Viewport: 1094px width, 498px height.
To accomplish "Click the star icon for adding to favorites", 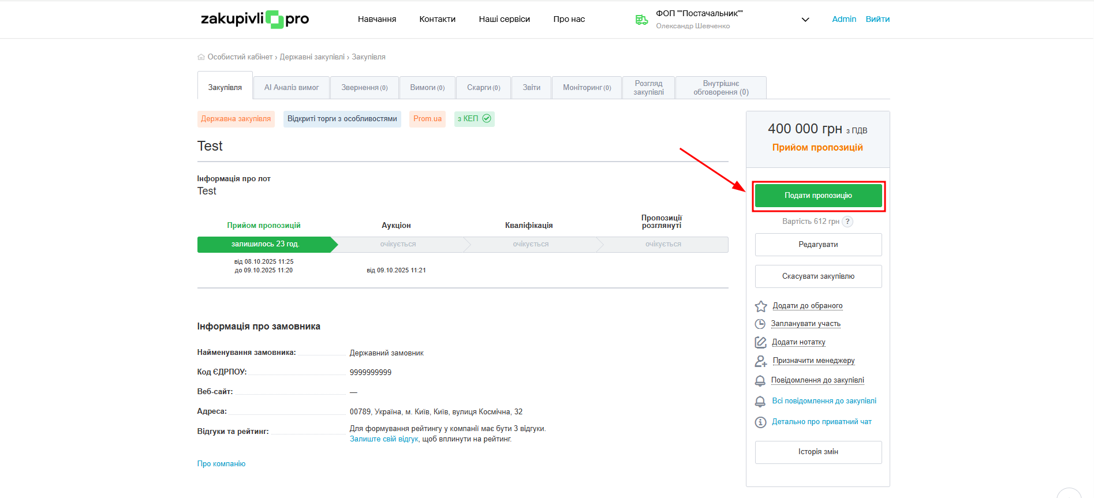I will 761,306.
